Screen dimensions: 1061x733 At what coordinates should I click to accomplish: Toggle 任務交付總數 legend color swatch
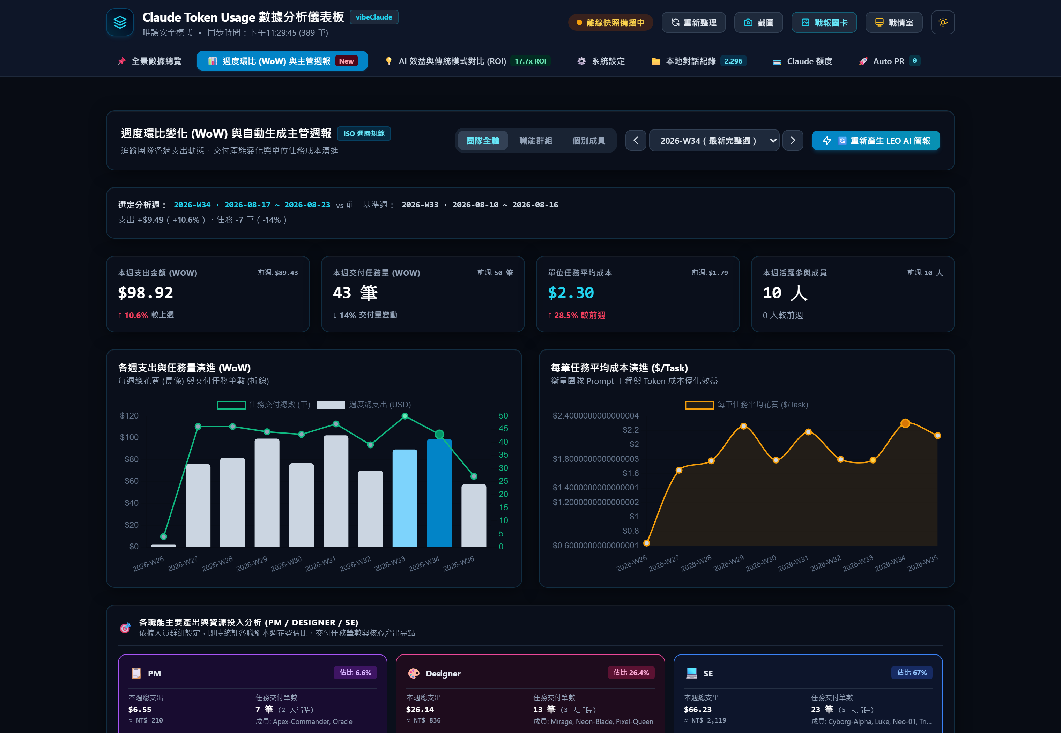231,405
